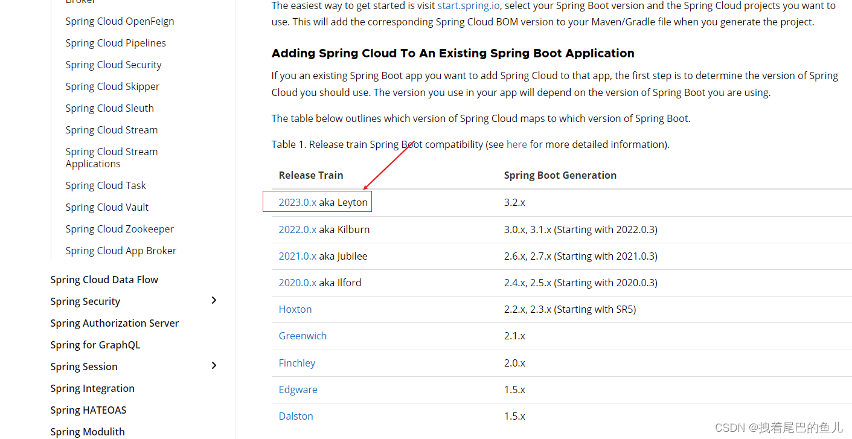Select Spring Cloud Data Flow

click(104, 279)
